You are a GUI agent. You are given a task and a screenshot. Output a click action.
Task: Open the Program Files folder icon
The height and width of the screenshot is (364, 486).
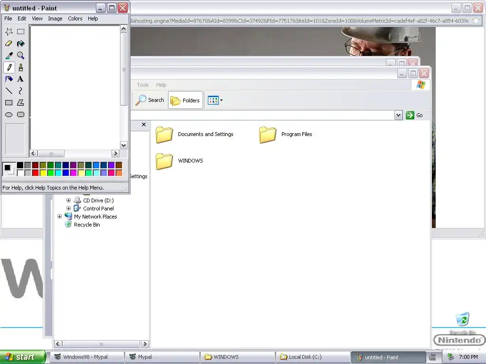[x=268, y=134]
